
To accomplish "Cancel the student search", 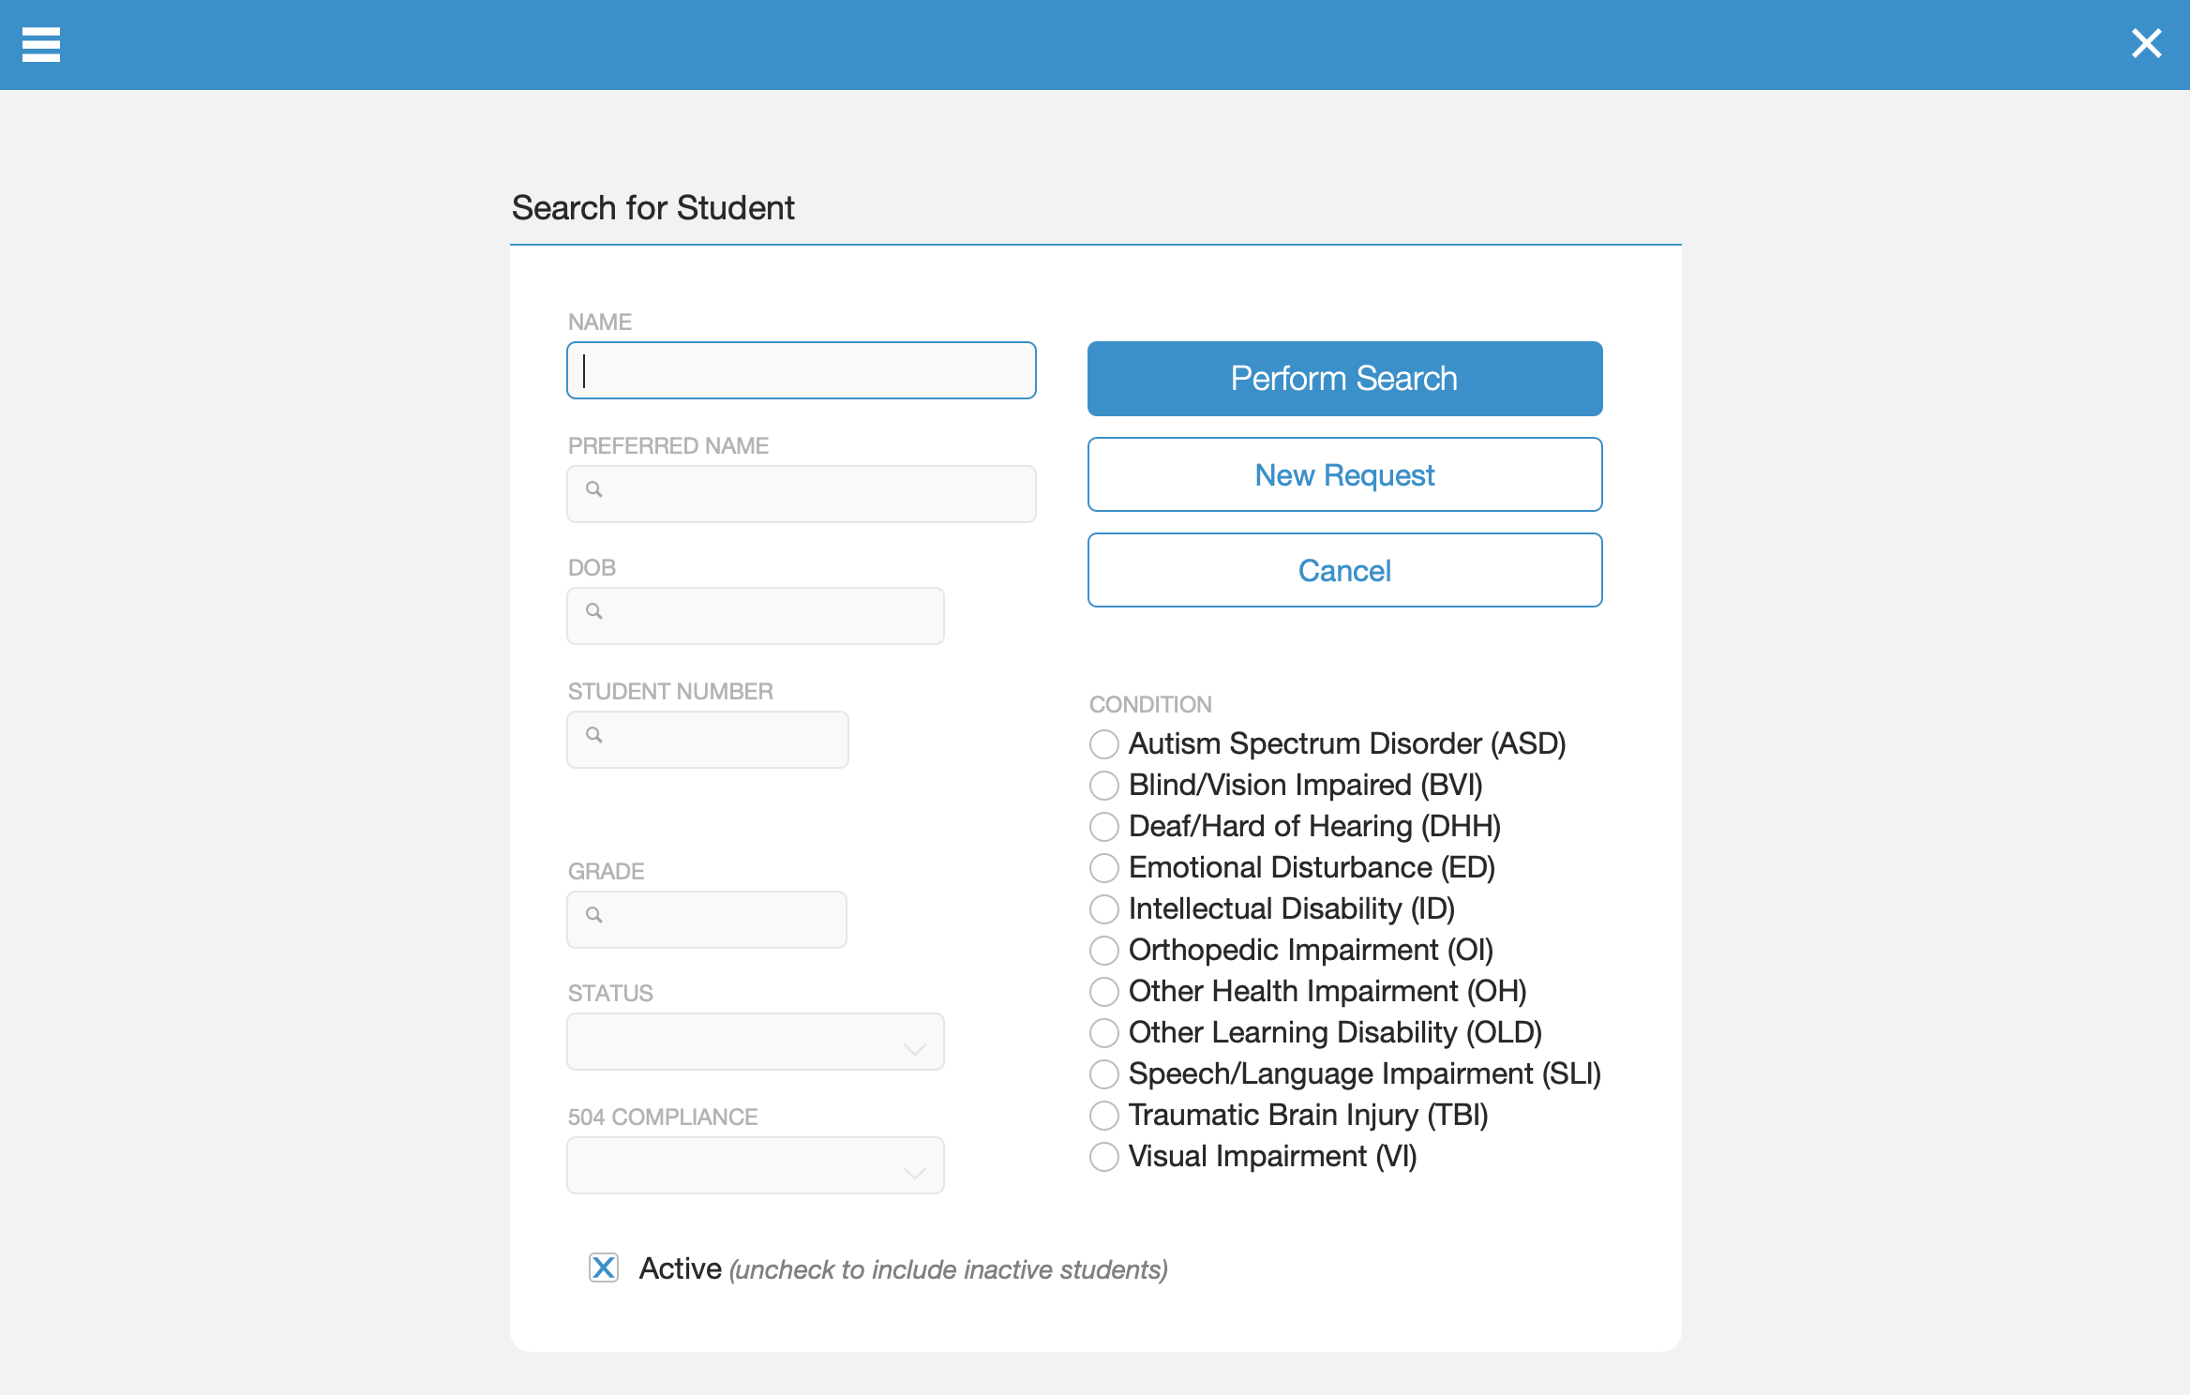I will pyautogui.click(x=1345, y=570).
